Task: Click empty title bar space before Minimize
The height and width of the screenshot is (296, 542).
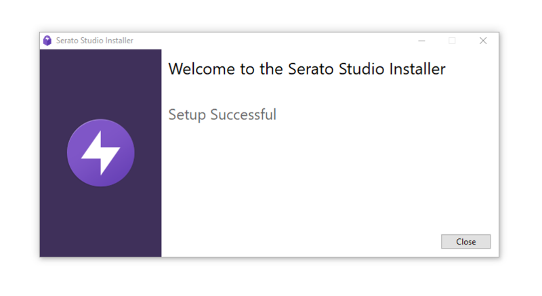Action: click(x=271, y=41)
